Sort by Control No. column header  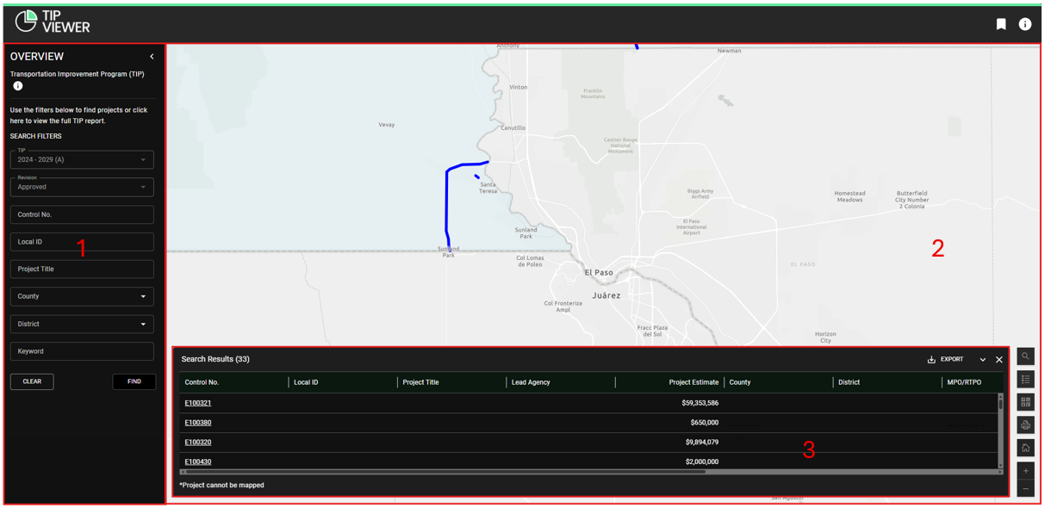tap(202, 382)
